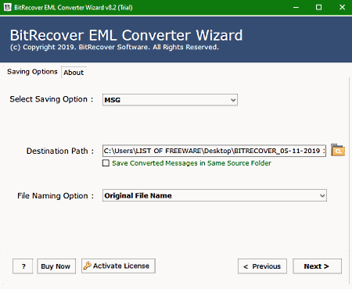Expand the File Naming Option dropdown
Viewport: 352px width, 289px height.
pos(214,195)
